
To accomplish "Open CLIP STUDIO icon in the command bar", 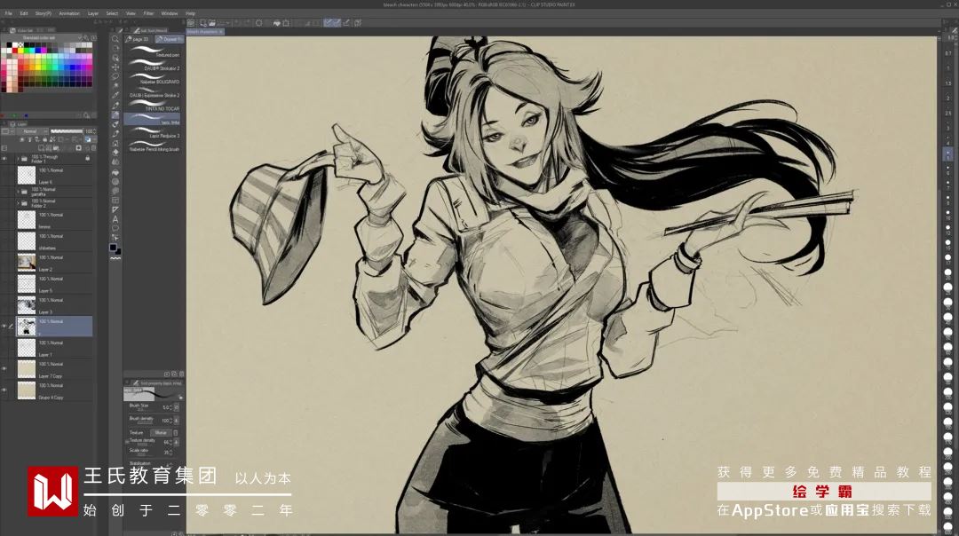I will [x=190, y=23].
